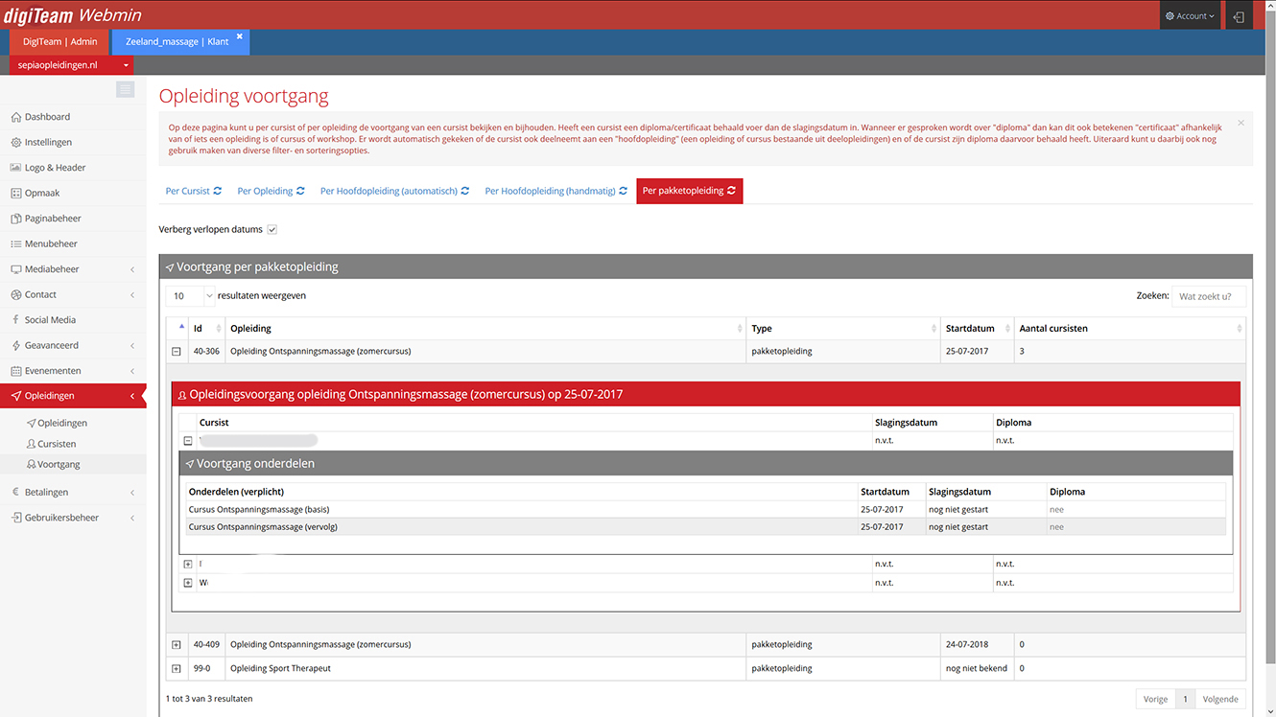Collapse row 40-306 with the minus box
Viewport: 1276px width, 717px height.
coord(177,352)
